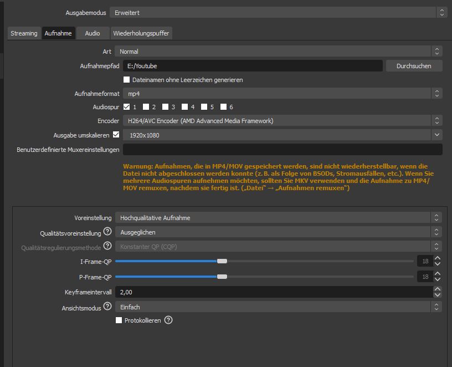
Task: Open the Wiederholungspuffer tab
Action: tap(141, 33)
